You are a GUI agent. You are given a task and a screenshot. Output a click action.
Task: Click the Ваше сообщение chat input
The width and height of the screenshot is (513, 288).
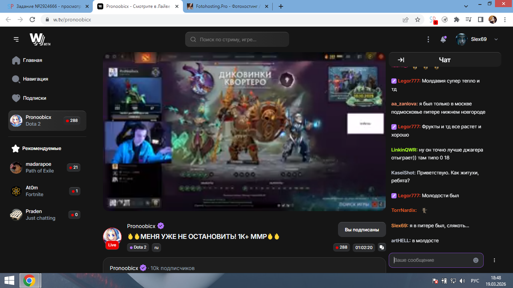[x=436, y=260]
